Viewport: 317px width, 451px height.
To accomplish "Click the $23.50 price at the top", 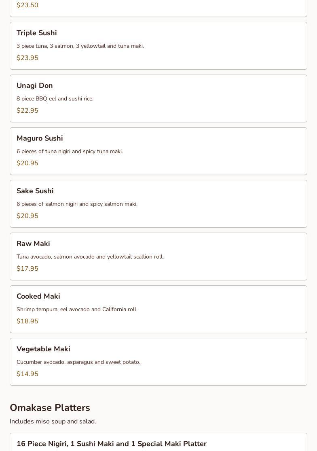I will click(x=27, y=5).
